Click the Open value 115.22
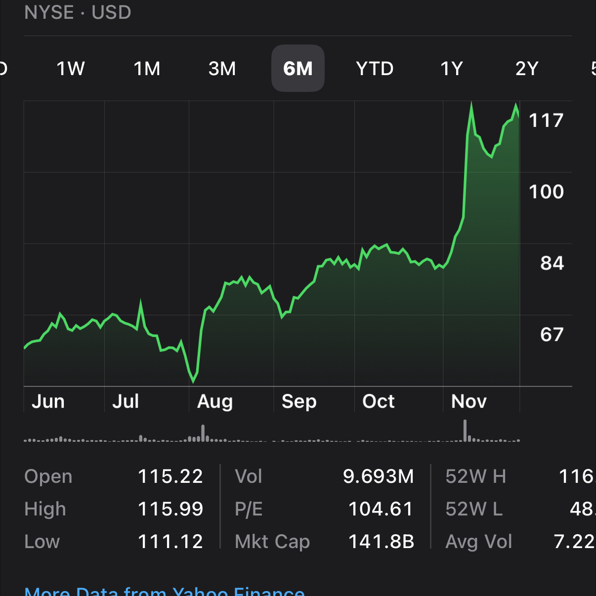 (x=170, y=476)
